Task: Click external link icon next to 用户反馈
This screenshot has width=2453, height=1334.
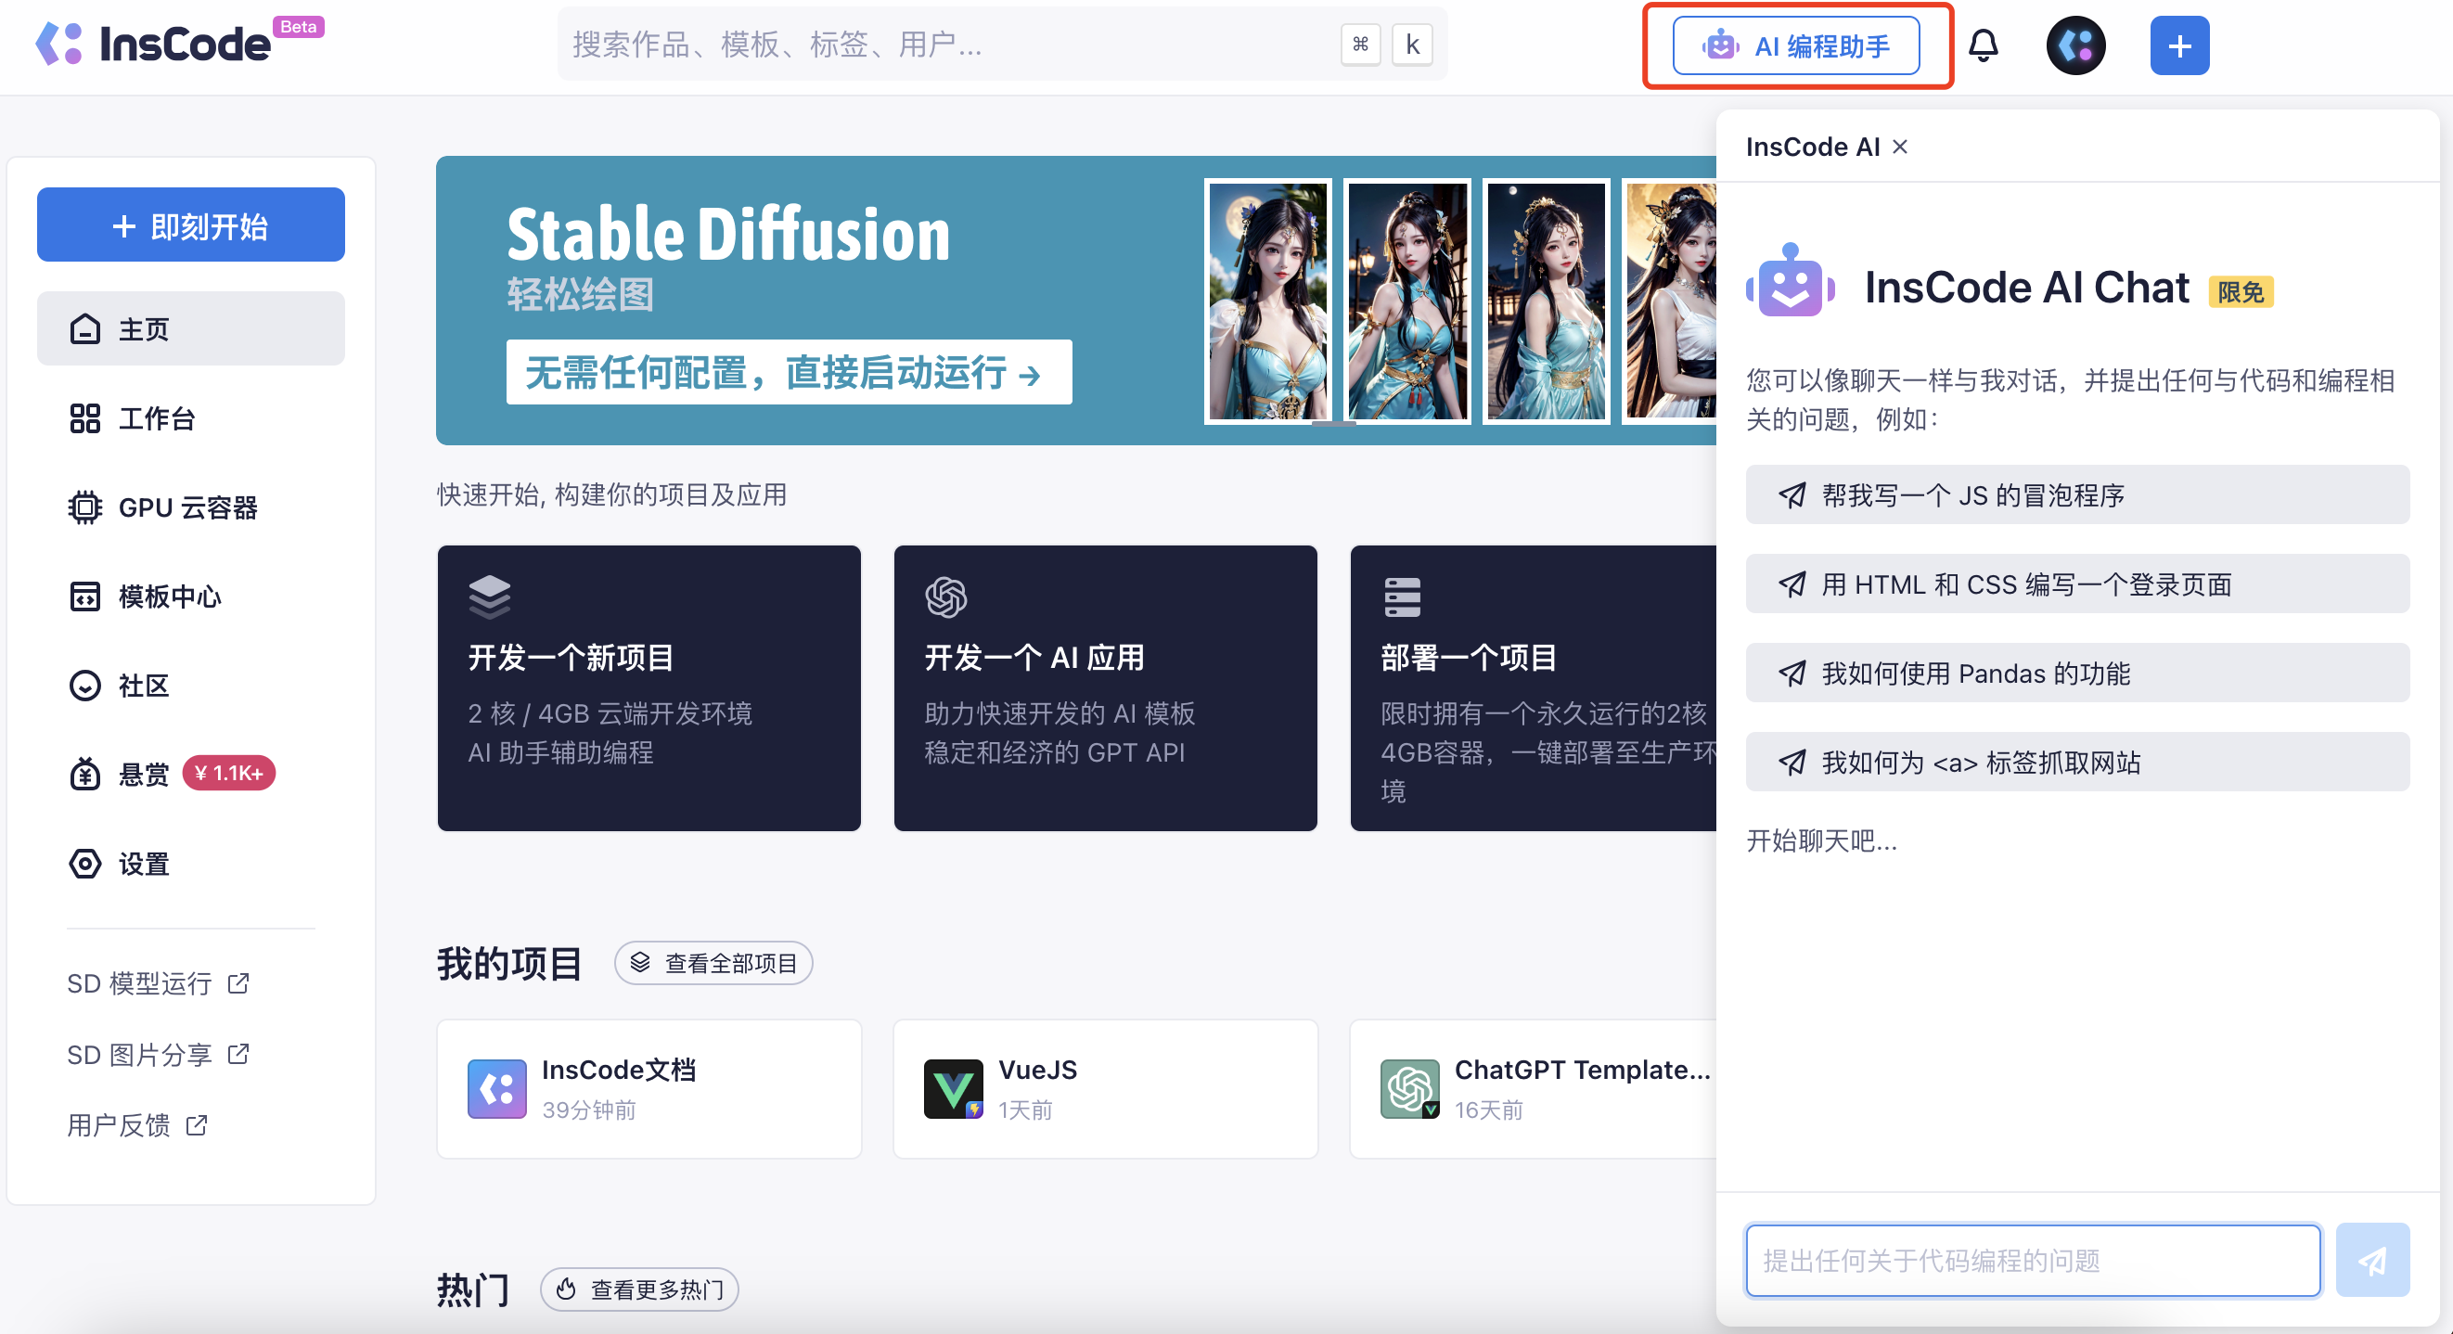Action: coord(196,1125)
